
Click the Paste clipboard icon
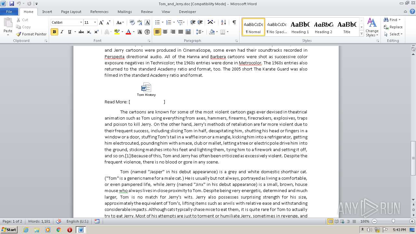pos(8,23)
